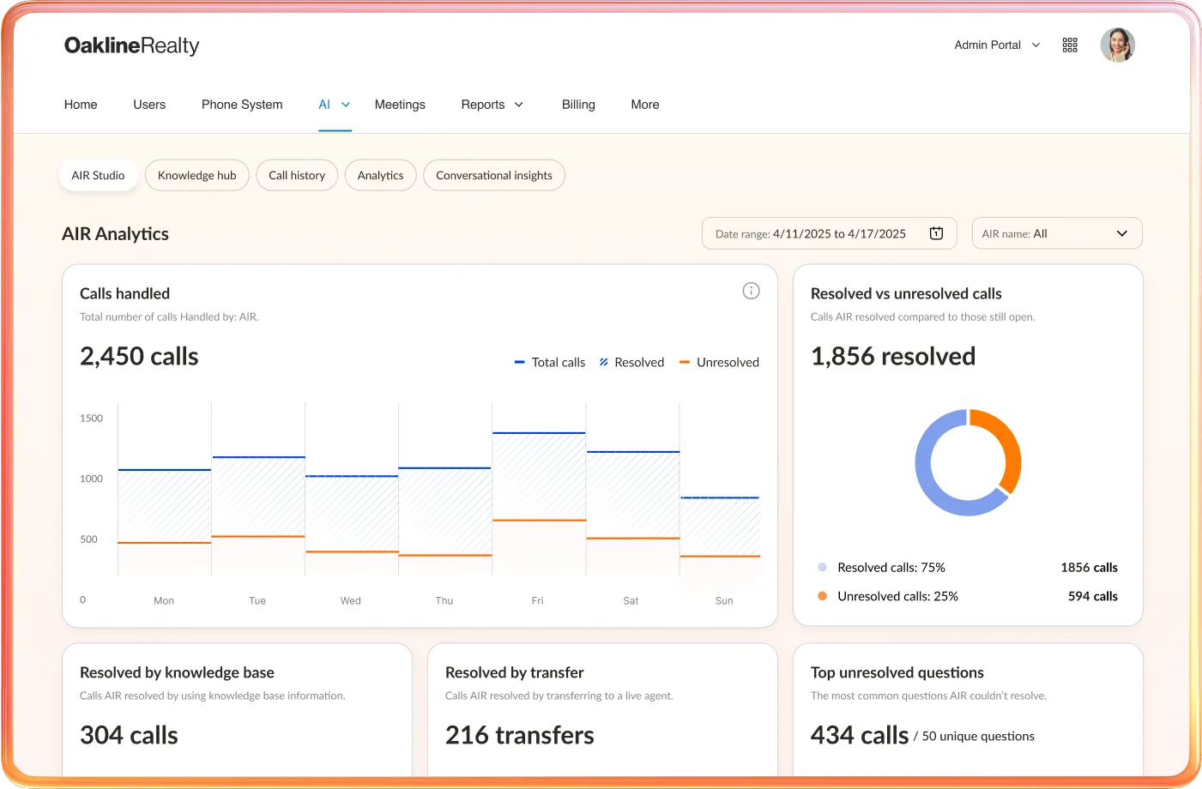Select the Knowledge hub pill

[196, 175]
